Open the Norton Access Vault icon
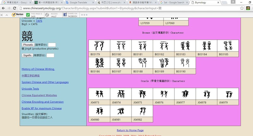The height and width of the screenshot is (136, 253). (x=47, y=15)
